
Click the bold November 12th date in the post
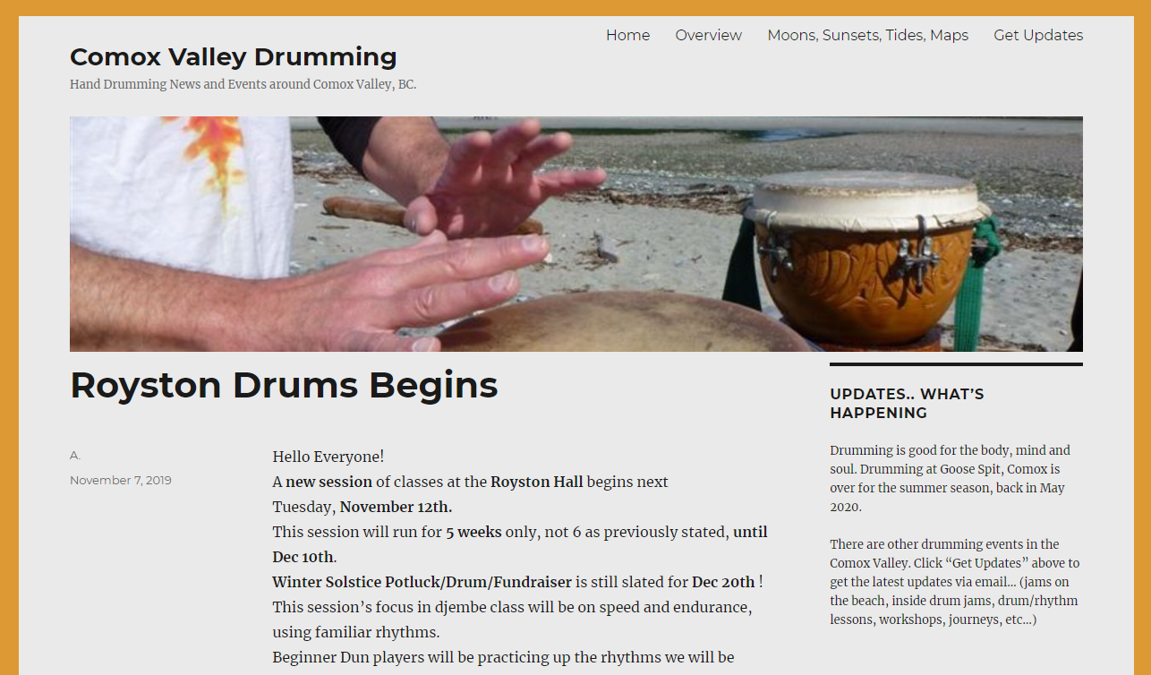click(396, 507)
